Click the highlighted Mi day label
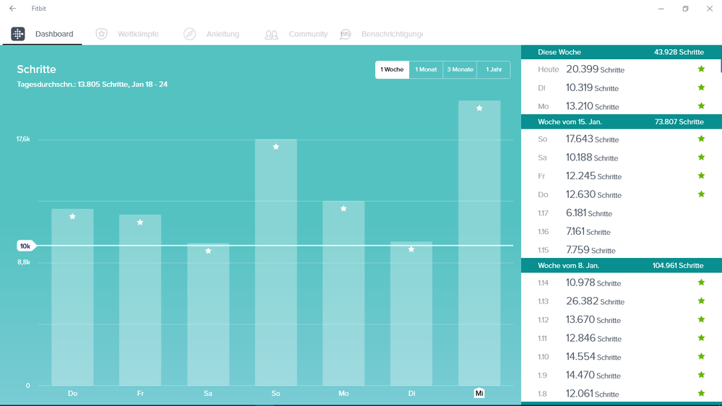The width and height of the screenshot is (722, 406). tap(479, 393)
